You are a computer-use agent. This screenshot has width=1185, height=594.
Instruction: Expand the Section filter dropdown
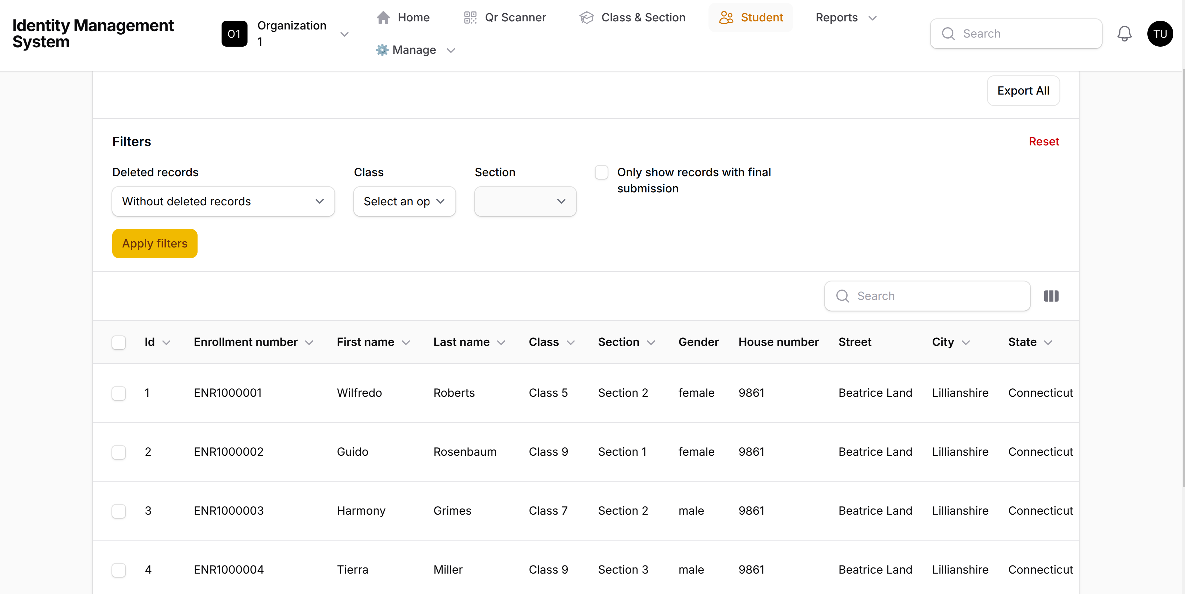(x=525, y=201)
